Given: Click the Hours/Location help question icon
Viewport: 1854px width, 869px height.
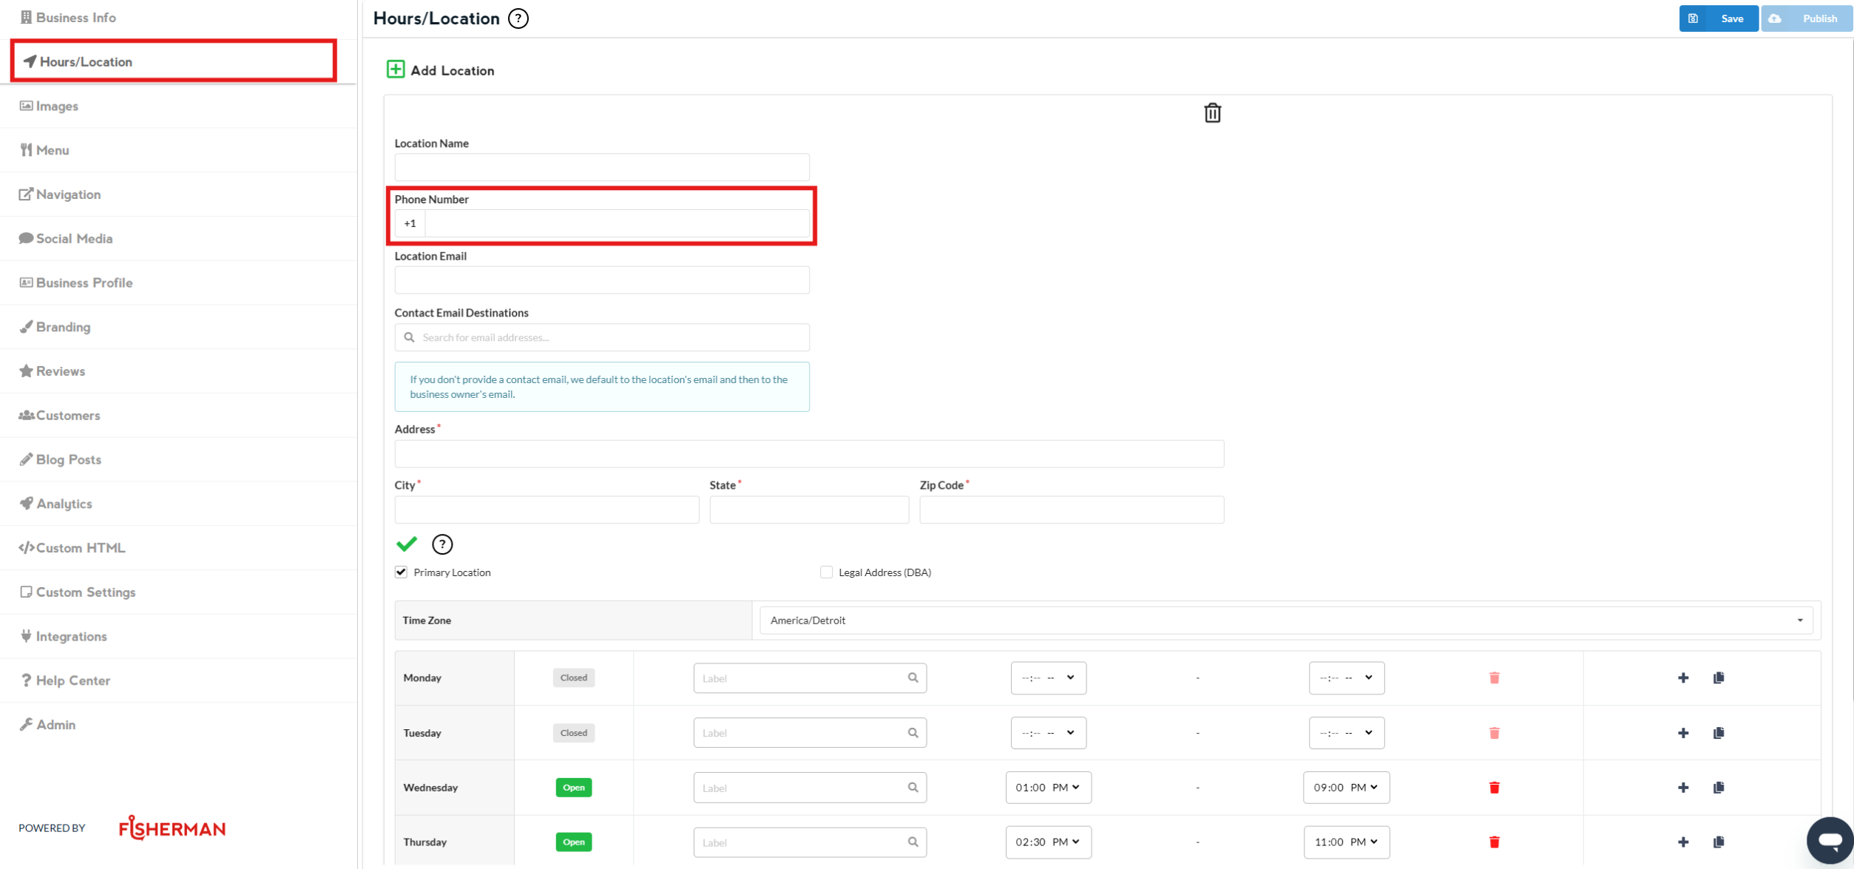Looking at the screenshot, I should [518, 18].
